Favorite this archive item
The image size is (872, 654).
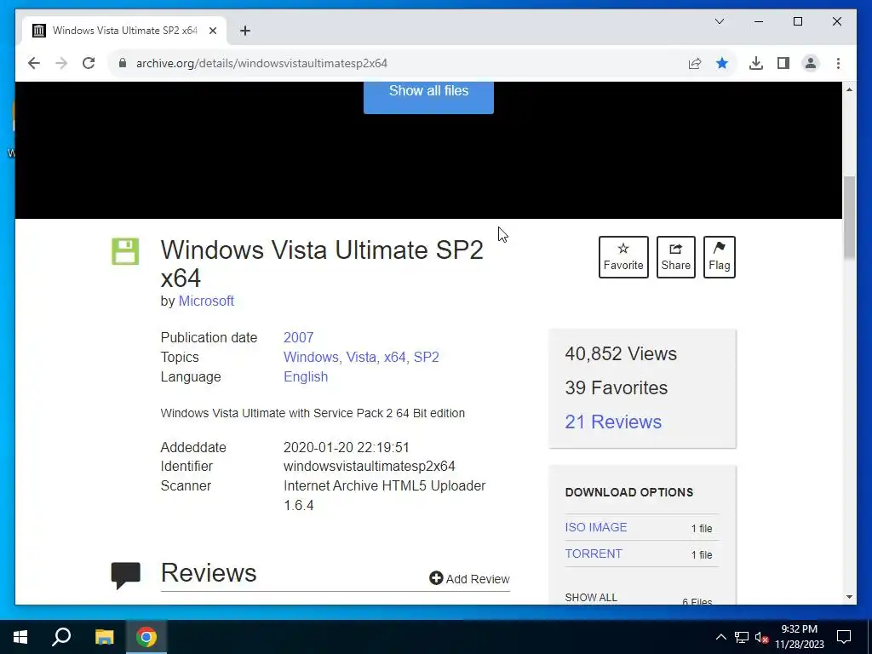(623, 257)
